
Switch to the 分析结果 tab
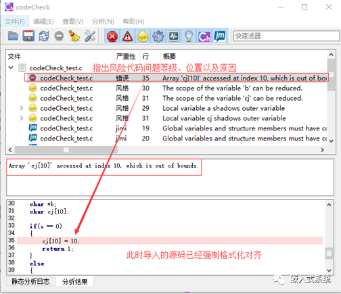point(75,282)
